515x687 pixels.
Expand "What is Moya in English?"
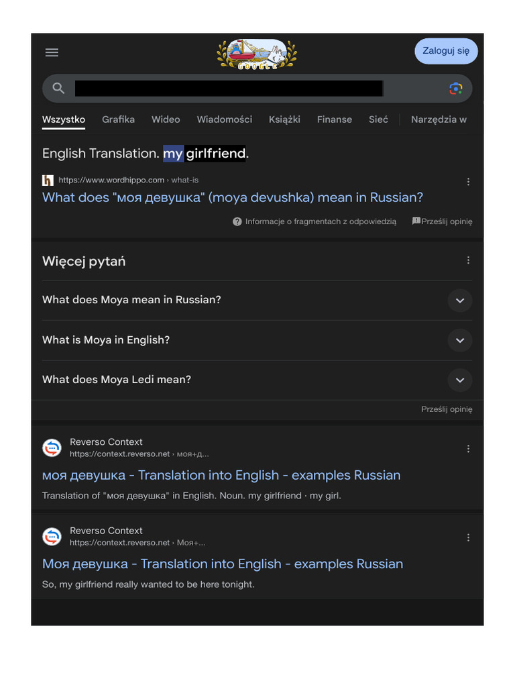459,340
